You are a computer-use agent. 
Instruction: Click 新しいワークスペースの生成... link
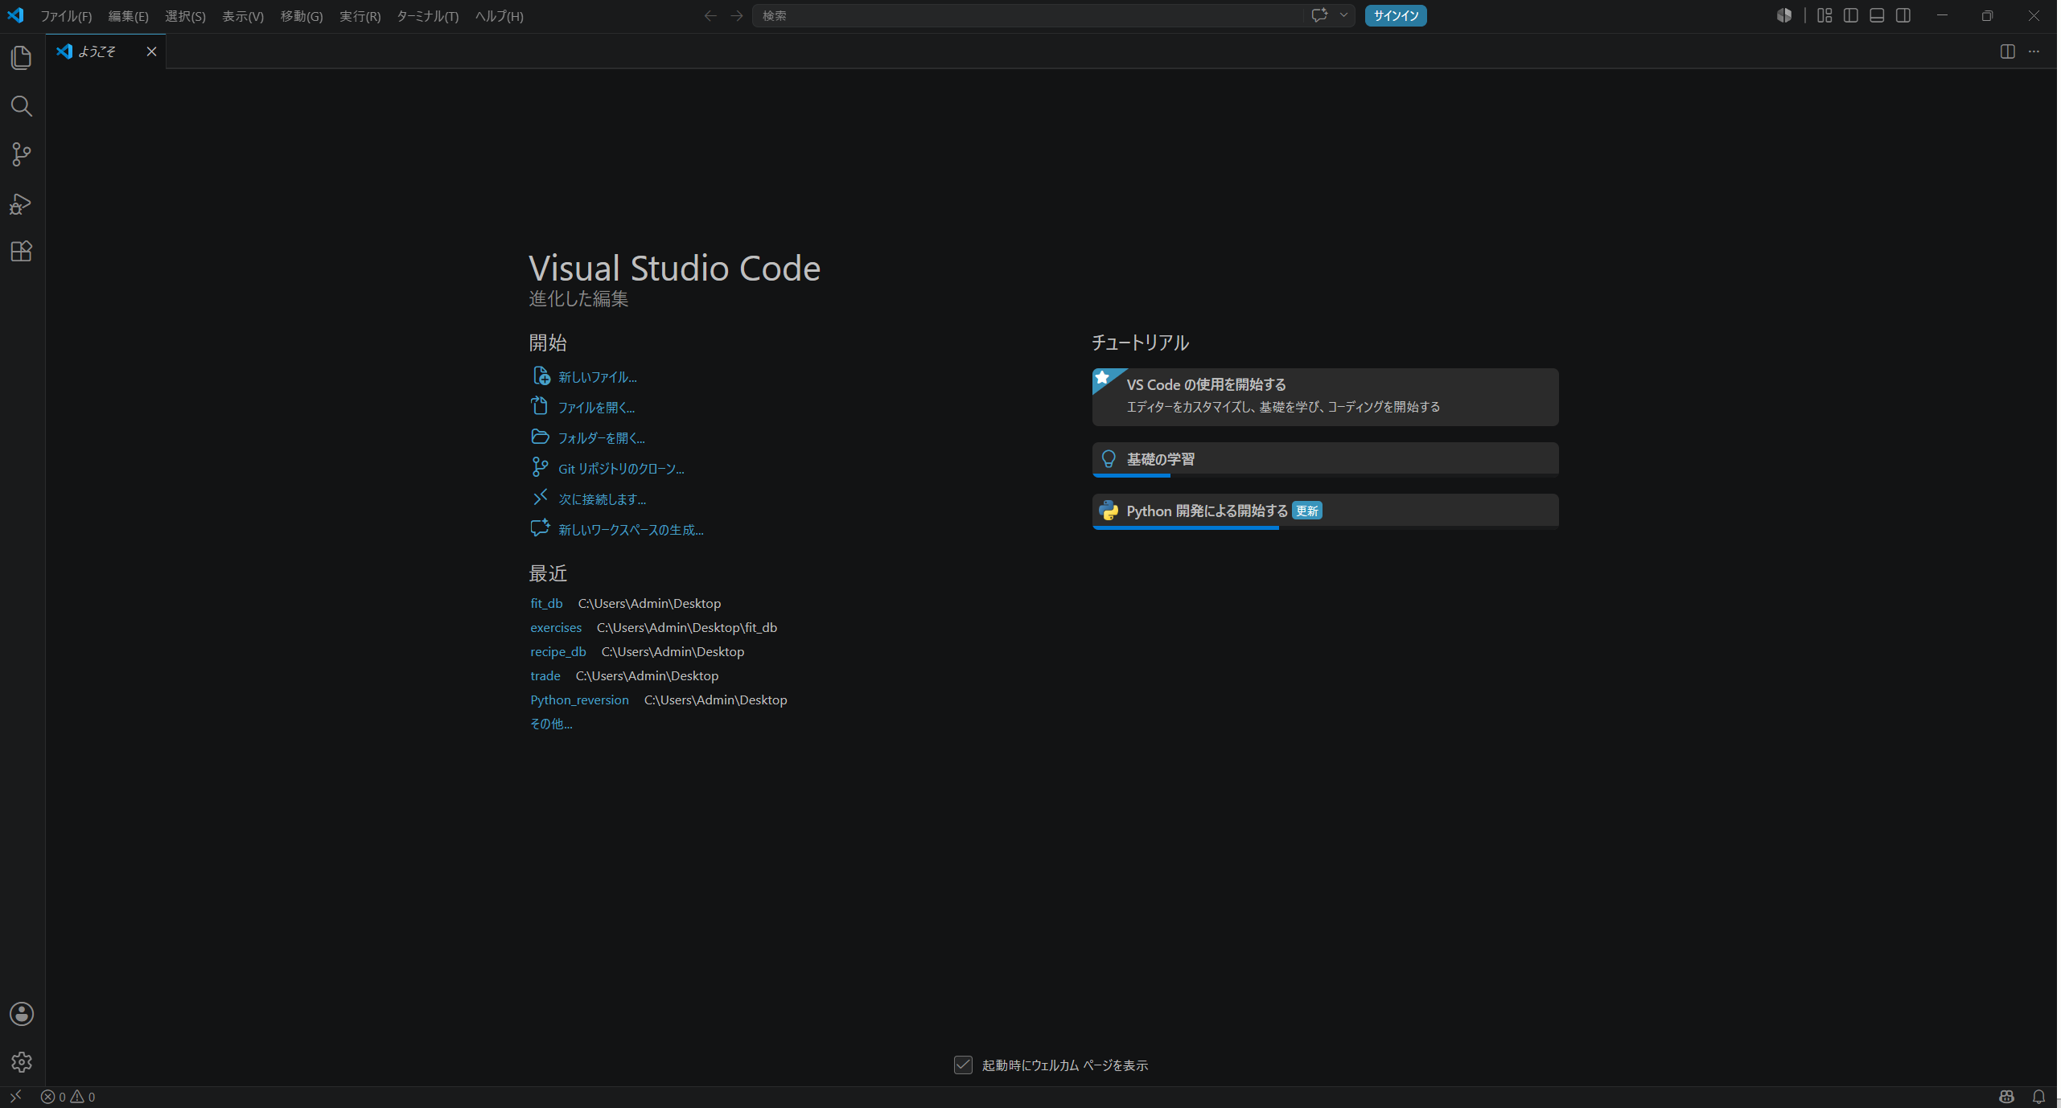click(631, 530)
